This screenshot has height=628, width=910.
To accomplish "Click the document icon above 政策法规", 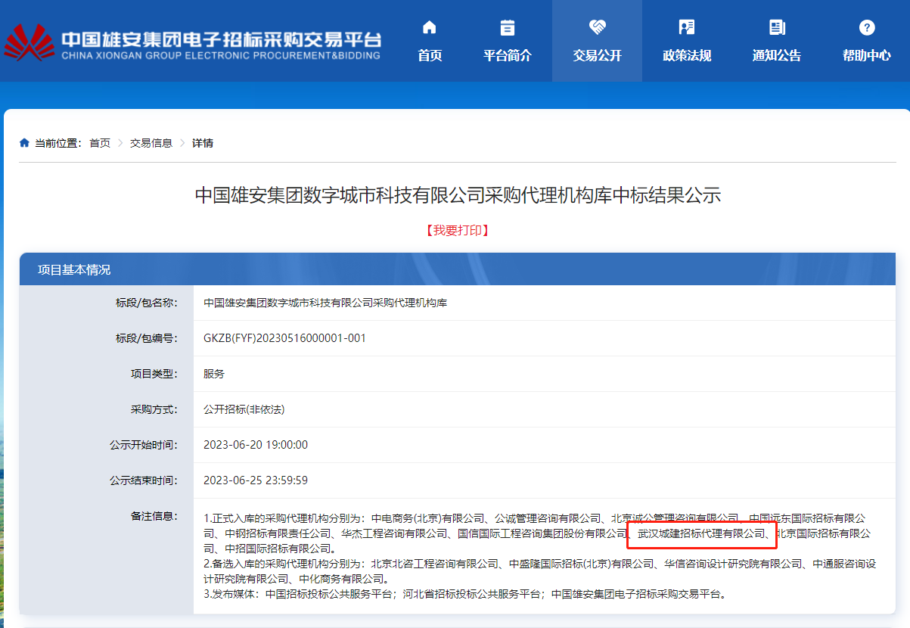I will [x=687, y=28].
